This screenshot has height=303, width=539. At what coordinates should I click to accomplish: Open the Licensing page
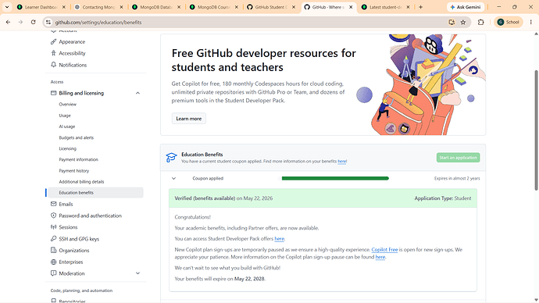click(x=67, y=148)
